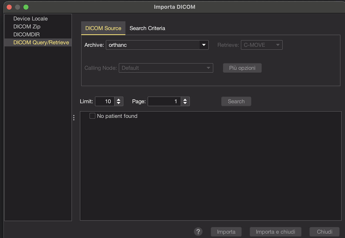Select the DICOM Source tab
The image size is (345, 238).
pos(103,28)
